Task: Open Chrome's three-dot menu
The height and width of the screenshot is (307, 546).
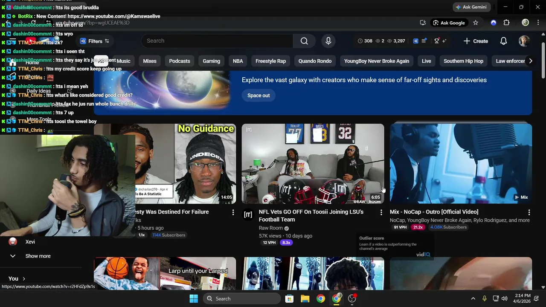Action: 538,23
